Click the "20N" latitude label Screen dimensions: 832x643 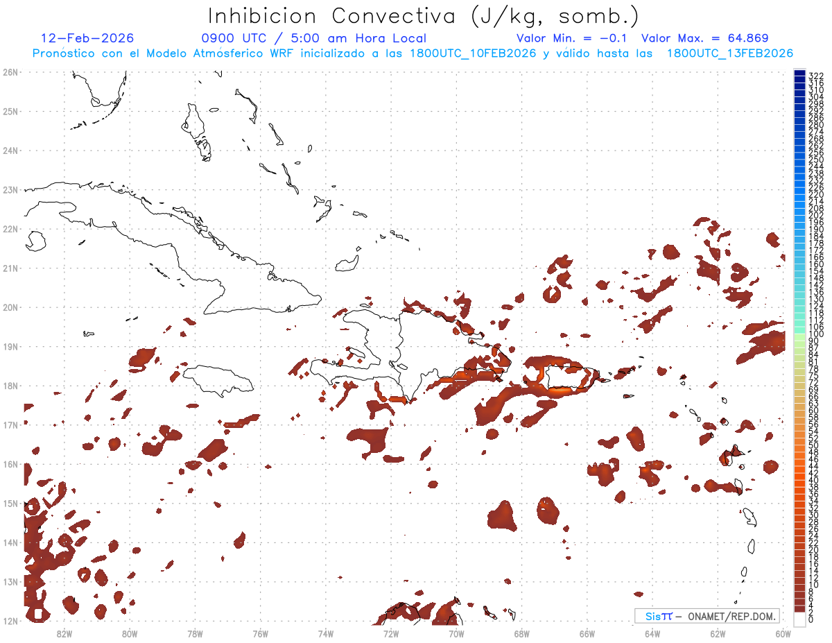tap(10, 307)
